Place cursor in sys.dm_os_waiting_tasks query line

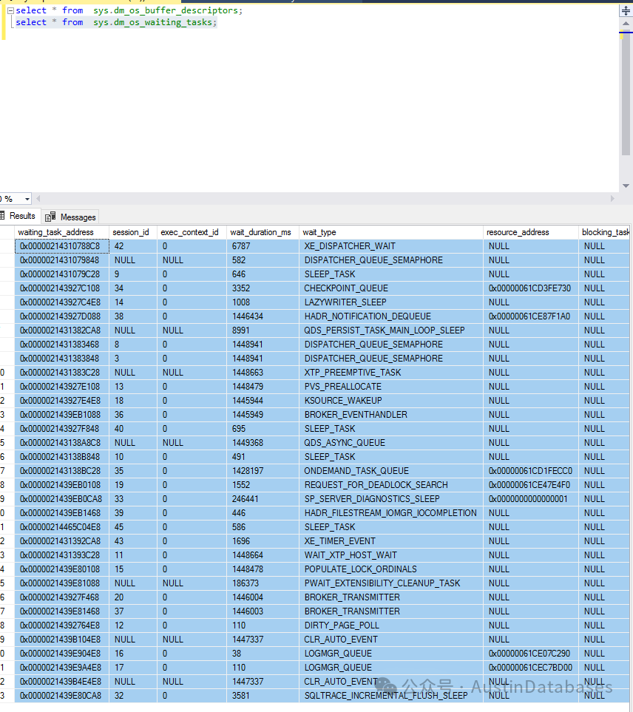116,22
